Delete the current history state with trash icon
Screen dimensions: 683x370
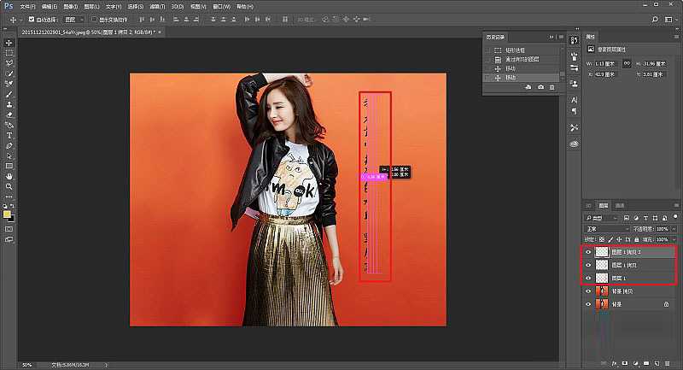[552, 87]
